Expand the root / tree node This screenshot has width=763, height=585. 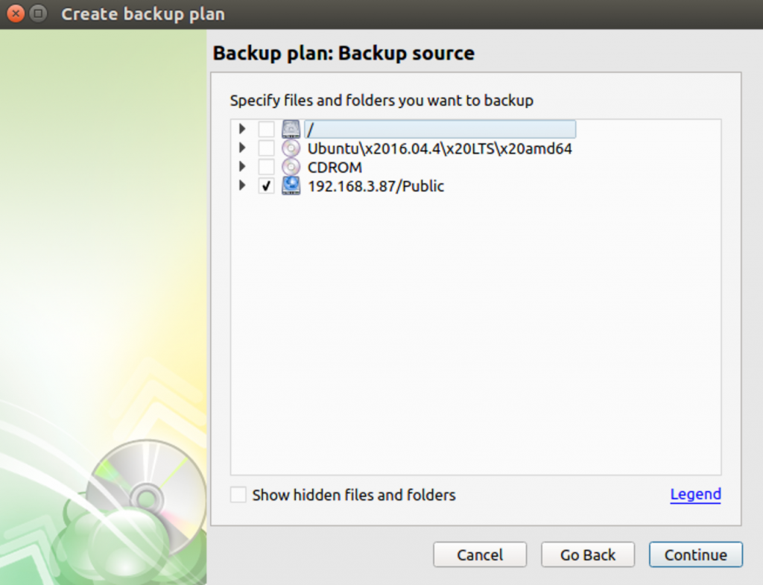[242, 129]
